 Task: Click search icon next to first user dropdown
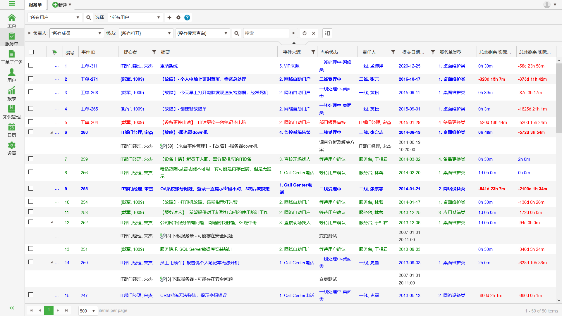pyautogui.click(x=89, y=18)
